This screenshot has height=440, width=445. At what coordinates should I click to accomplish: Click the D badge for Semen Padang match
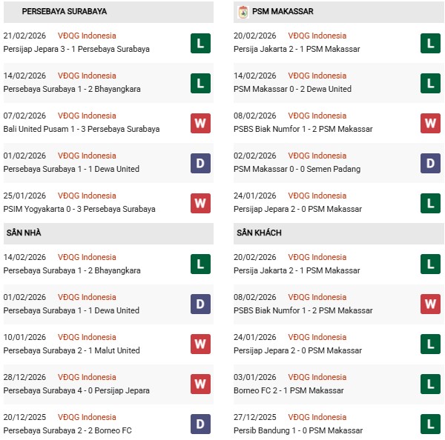[x=431, y=163]
